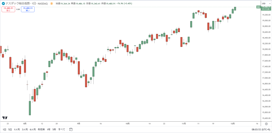Switch range to 3ヶ月
Viewport: 272px width, 133px height.
point(25,129)
